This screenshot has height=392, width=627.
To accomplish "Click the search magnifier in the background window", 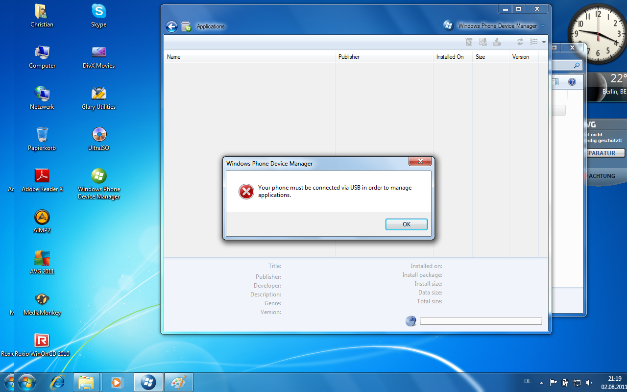I will tap(577, 65).
